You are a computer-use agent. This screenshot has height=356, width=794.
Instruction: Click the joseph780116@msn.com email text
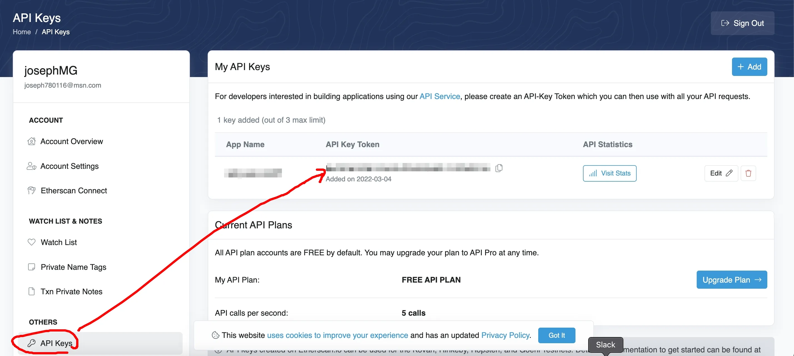tap(63, 85)
